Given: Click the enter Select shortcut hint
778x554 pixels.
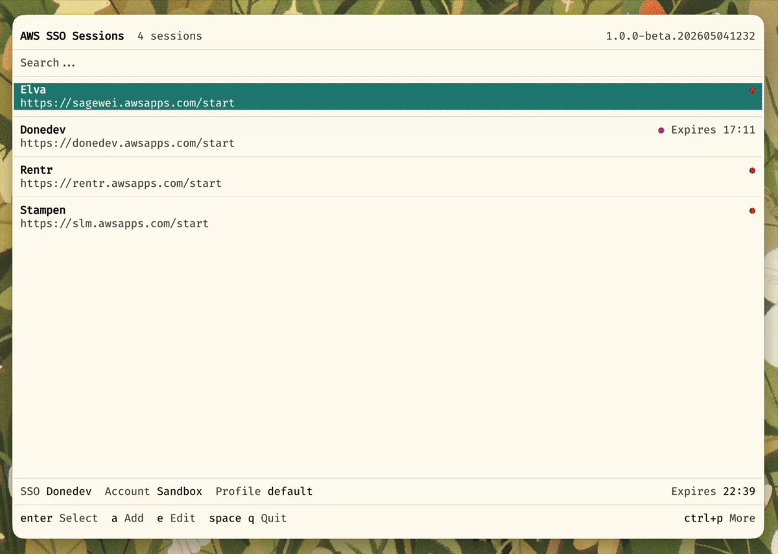Looking at the screenshot, I should [x=59, y=518].
